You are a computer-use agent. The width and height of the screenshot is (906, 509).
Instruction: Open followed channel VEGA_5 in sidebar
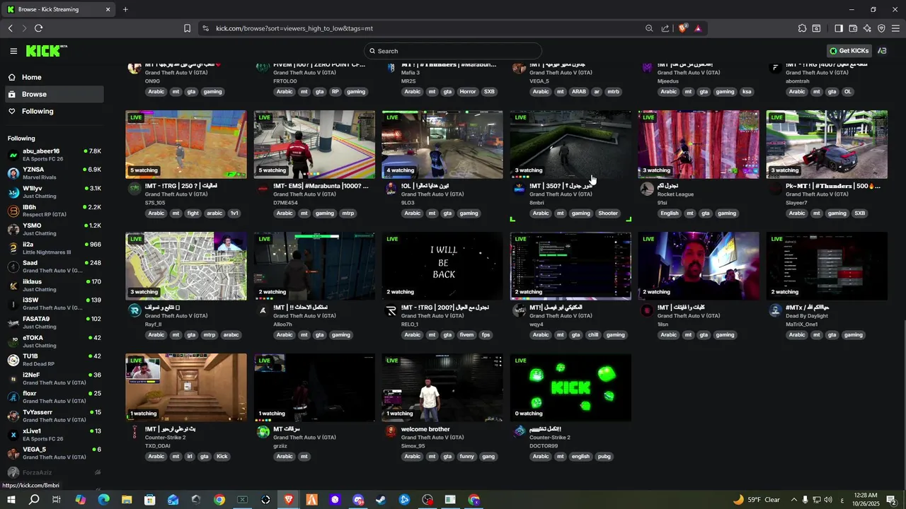(54, 453)
